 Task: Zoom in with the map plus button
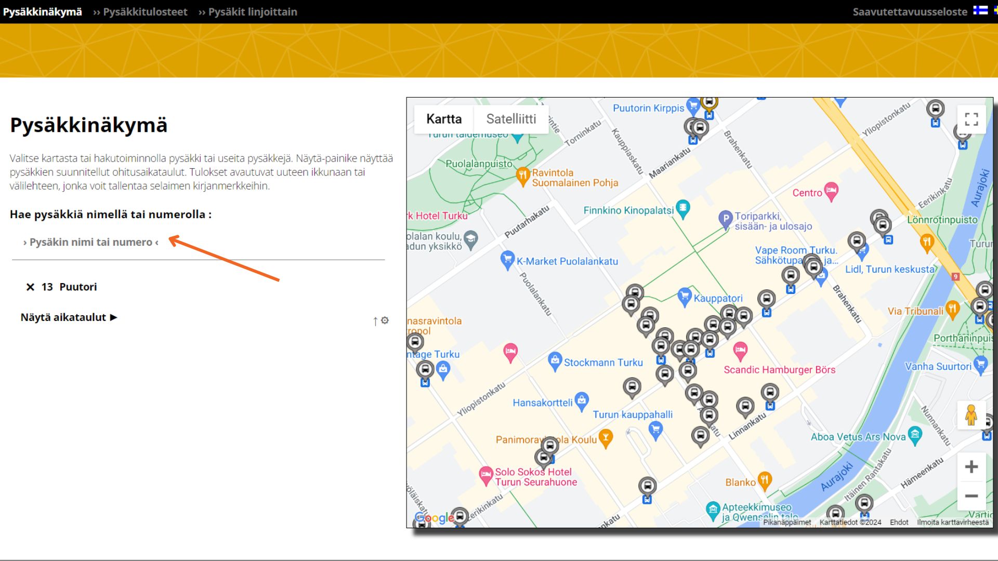click(971, 466)
